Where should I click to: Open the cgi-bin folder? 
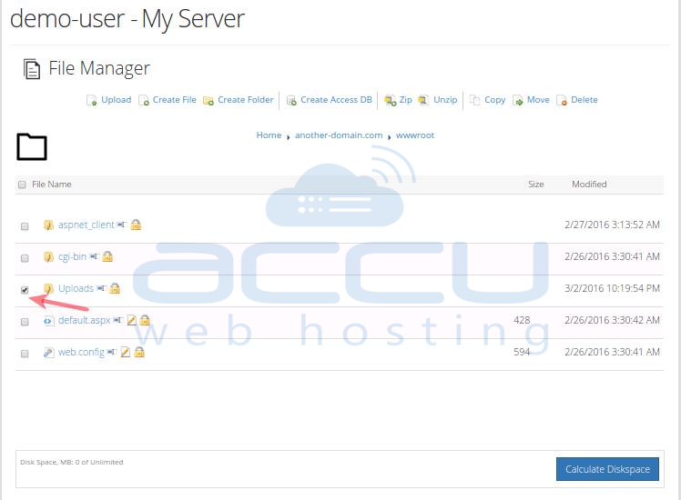click(x=72, y=256)
